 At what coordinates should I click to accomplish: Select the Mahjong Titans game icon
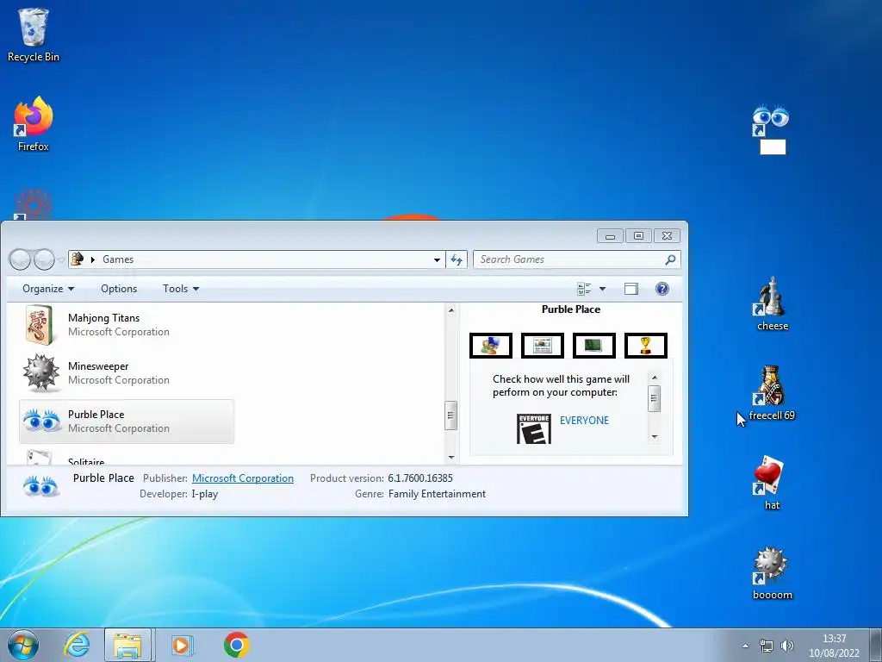pyautogui.click(x=40, y=325)
